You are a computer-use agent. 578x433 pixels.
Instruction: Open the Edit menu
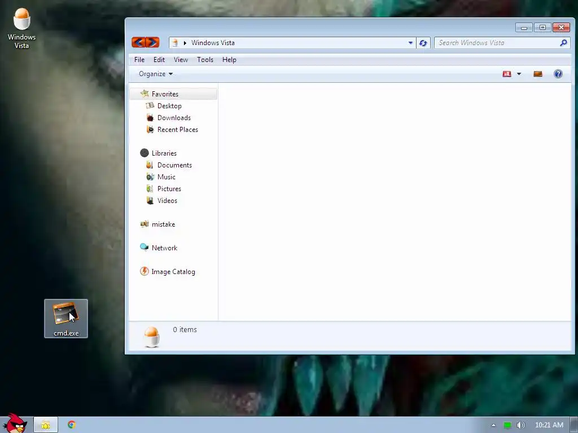tap(159, 60)
